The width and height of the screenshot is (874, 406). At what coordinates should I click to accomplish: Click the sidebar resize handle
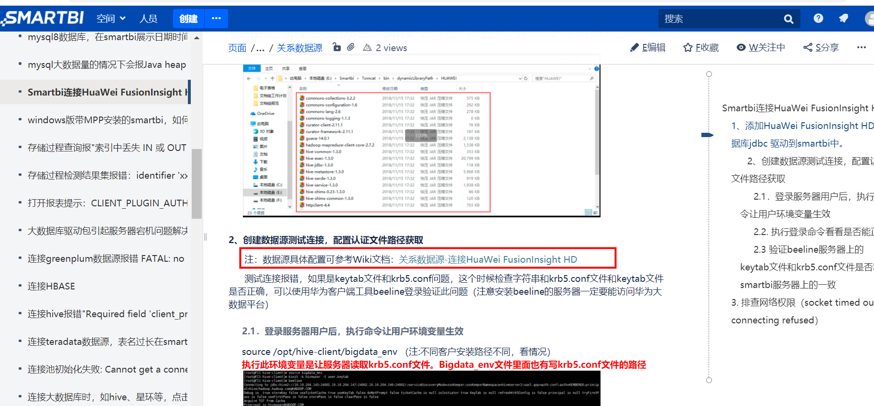[x=205, y=236]
